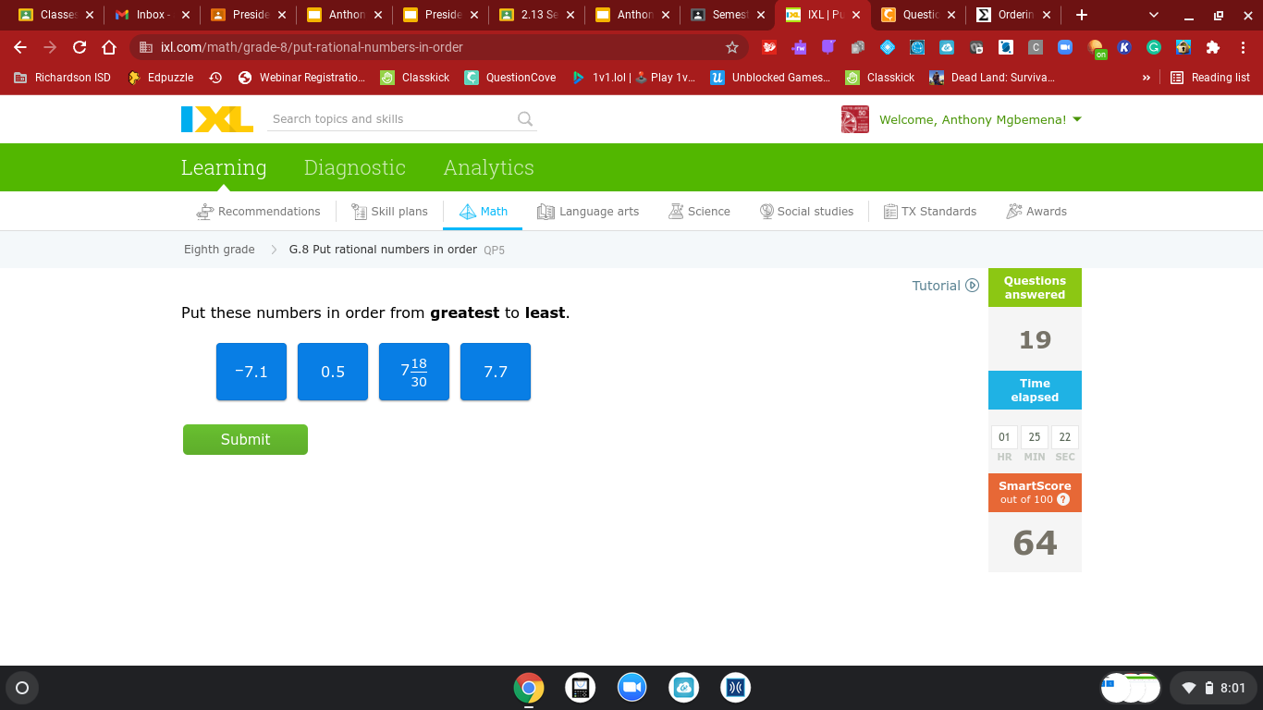Viewport: 1263px width, 710px height.
Task: Bookmark this page with the star icon
Action: coord(732,47)
